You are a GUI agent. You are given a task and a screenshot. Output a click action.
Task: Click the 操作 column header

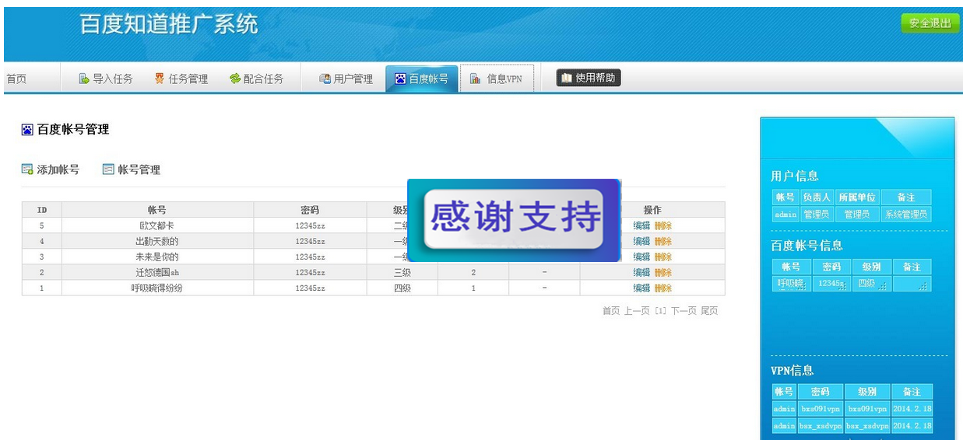pyautogui.click(x=652, y=210)
